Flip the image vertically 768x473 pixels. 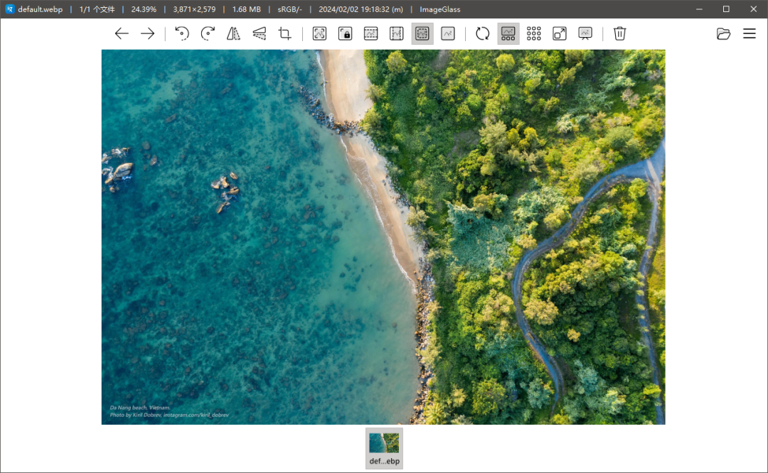(259, 33)
